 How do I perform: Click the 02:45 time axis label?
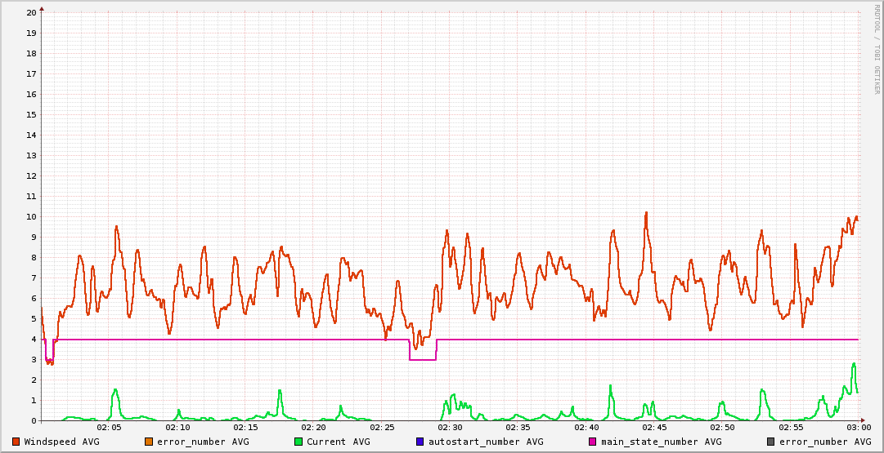[654, 428]
